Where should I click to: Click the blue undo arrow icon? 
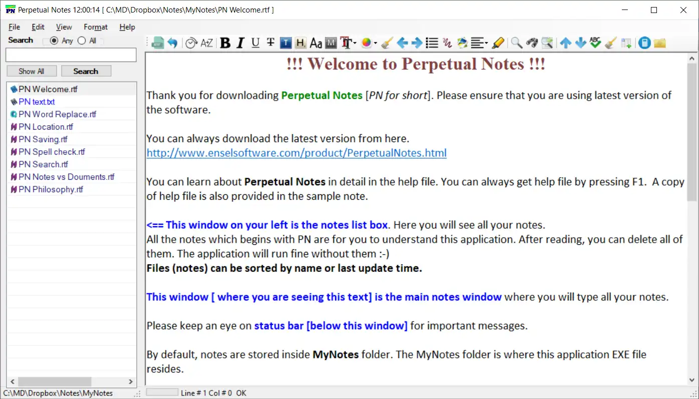(x=172, y=43)
